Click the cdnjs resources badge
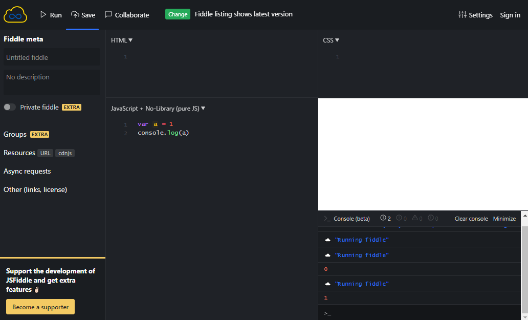Image resolution: width=528 pixels, height=320 pixels. (x=65, y=153)
